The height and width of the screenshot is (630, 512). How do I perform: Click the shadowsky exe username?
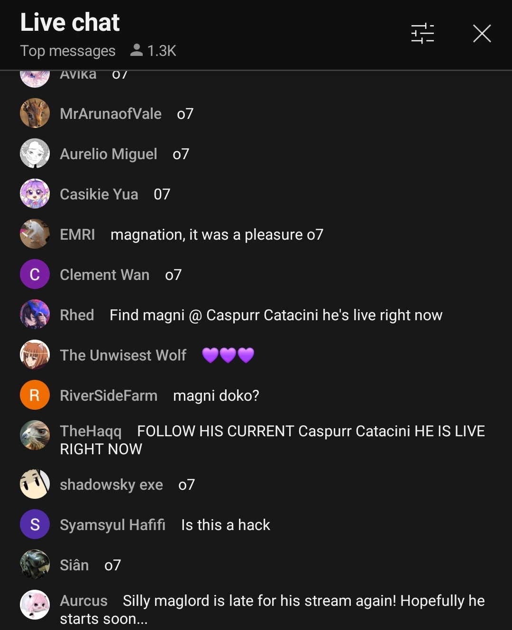pyautogui.click(x=111, y=485)
